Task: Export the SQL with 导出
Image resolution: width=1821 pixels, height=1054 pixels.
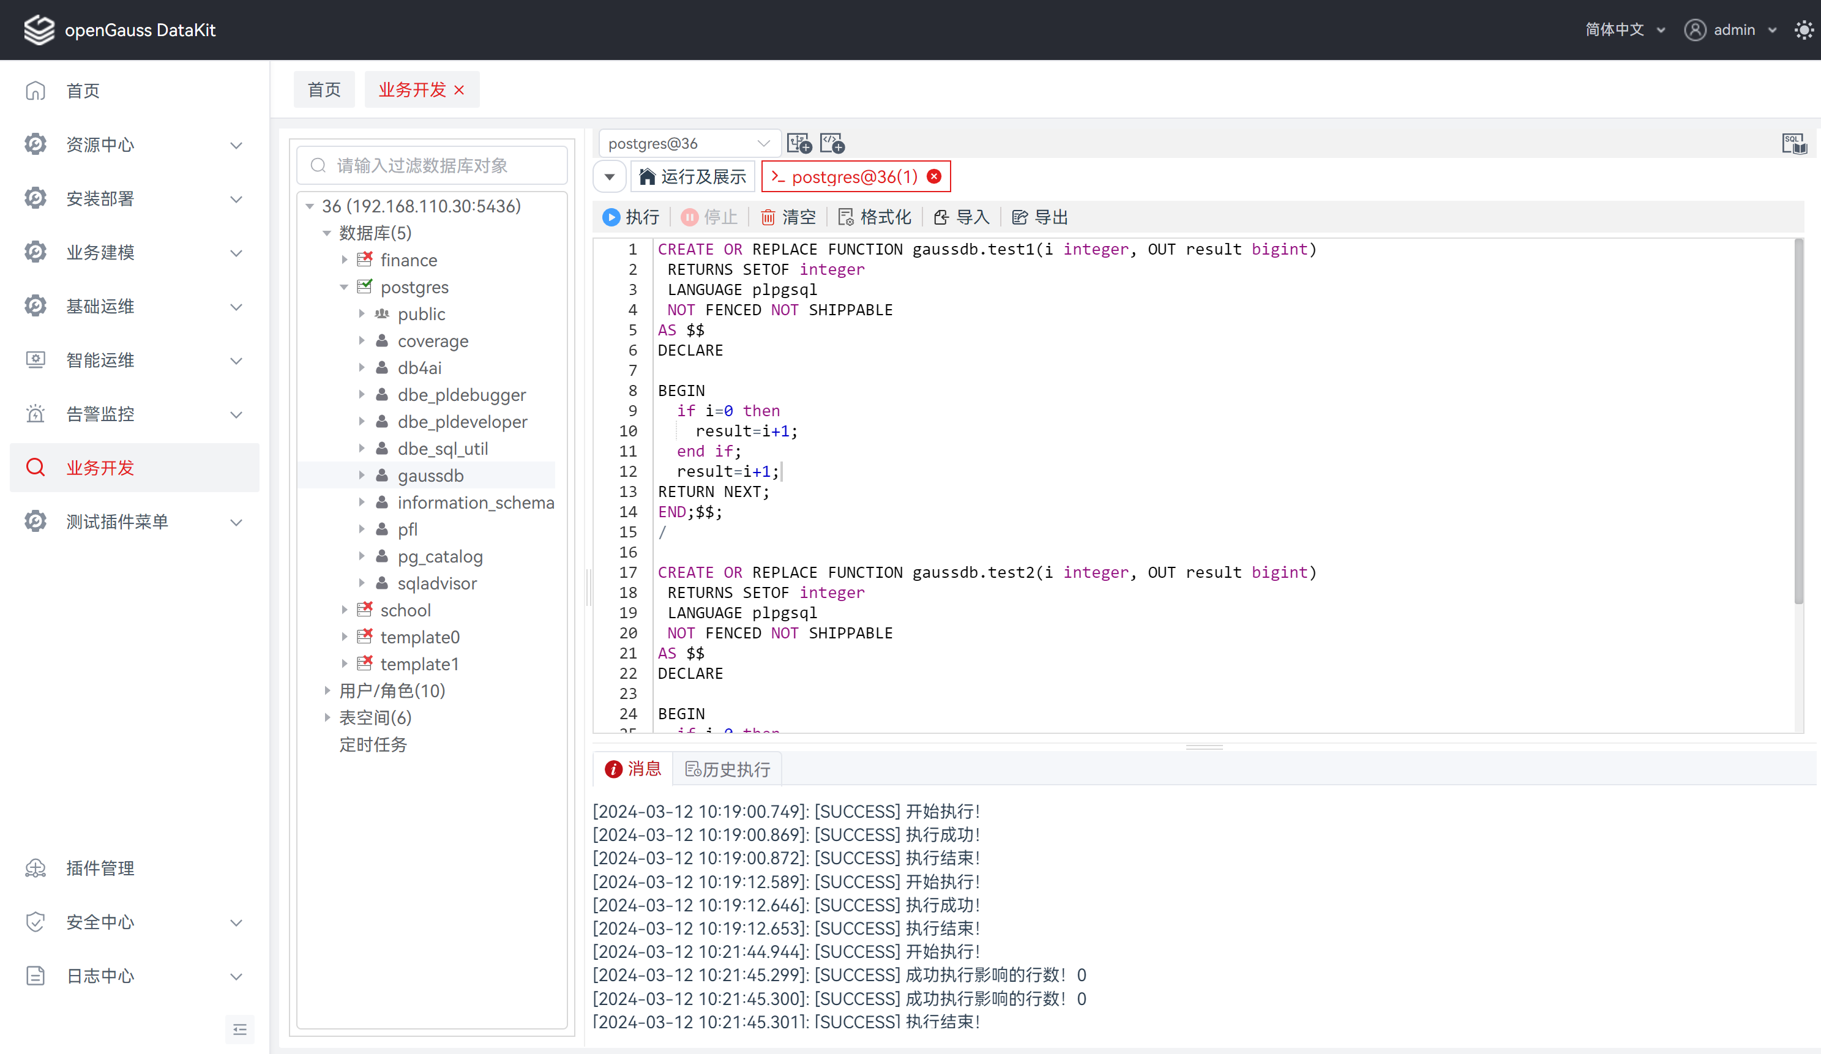Action: pyautogui.click(x=1040, y=217)
